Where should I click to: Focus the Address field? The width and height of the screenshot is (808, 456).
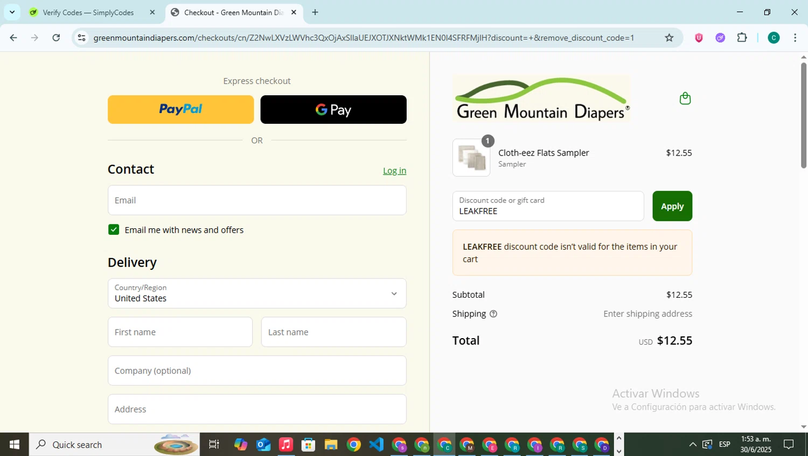tap(257, 409)
